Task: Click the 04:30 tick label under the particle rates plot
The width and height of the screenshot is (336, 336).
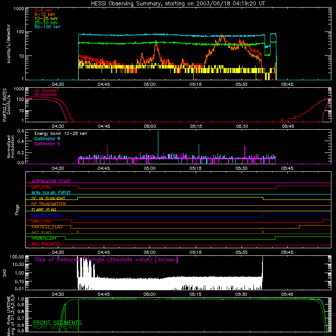Action: 58,126
